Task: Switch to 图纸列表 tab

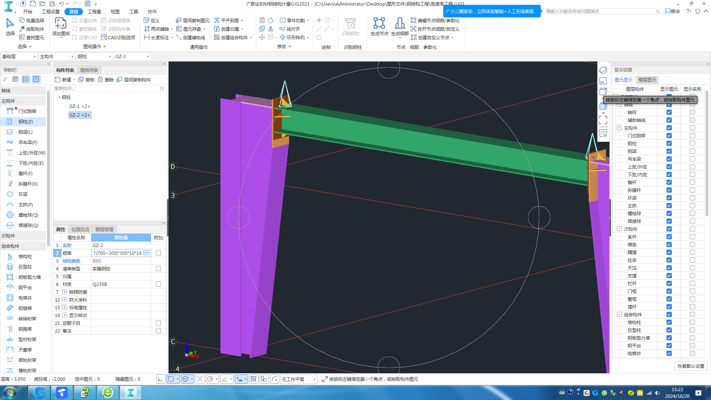Action: coord(89,70)
